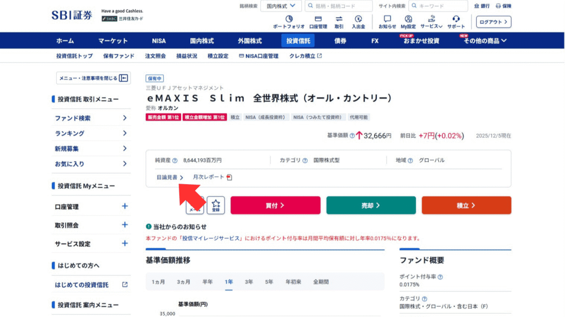Click the orange 積立 button
565x317 pixels.
coord(466,205)
